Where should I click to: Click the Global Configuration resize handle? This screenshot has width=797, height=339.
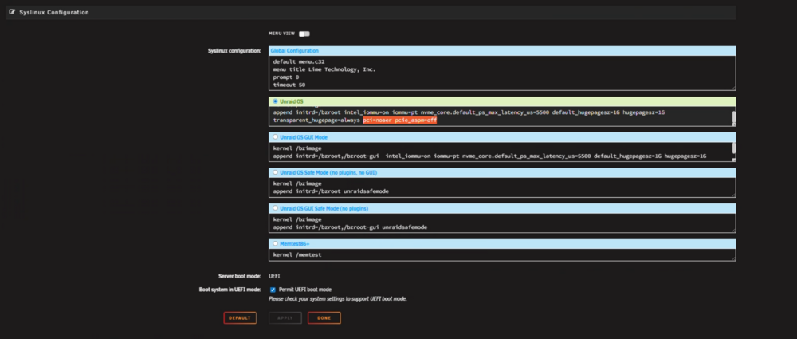(x=733, y=89)
